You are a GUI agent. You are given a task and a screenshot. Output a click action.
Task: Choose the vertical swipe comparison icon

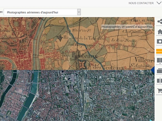pyautogui.click(x=160, y=81)
